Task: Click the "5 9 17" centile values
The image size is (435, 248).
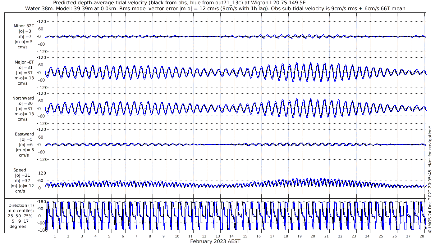Action: (20, 221)
